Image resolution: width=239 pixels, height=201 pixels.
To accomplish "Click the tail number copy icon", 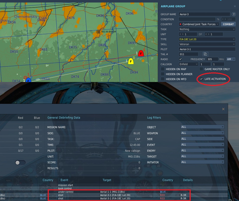I will pyautogui.click(x=205, y=54).
